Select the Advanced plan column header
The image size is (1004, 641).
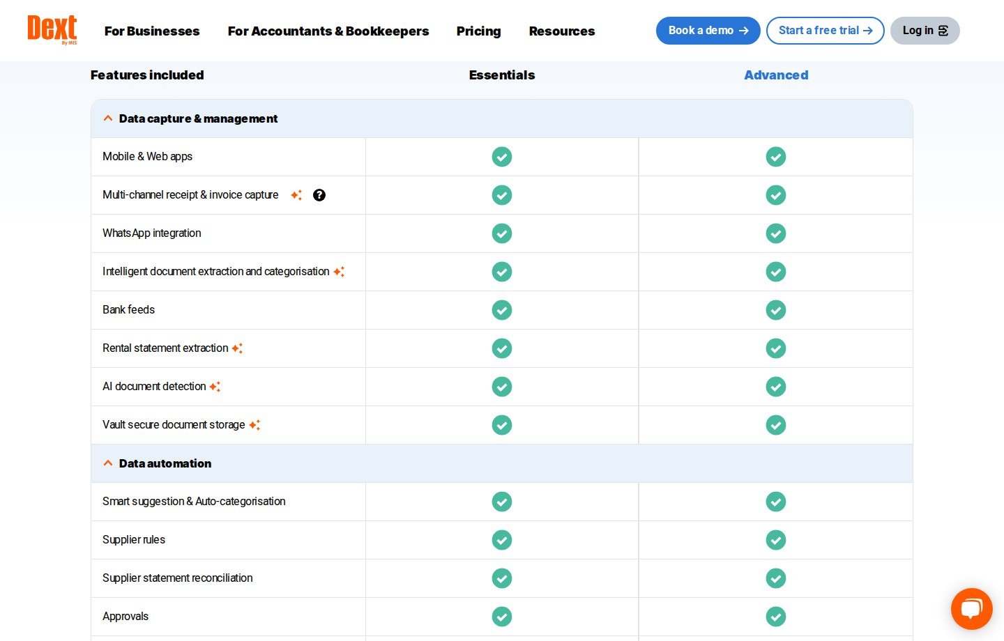click(x=776, y=75)
